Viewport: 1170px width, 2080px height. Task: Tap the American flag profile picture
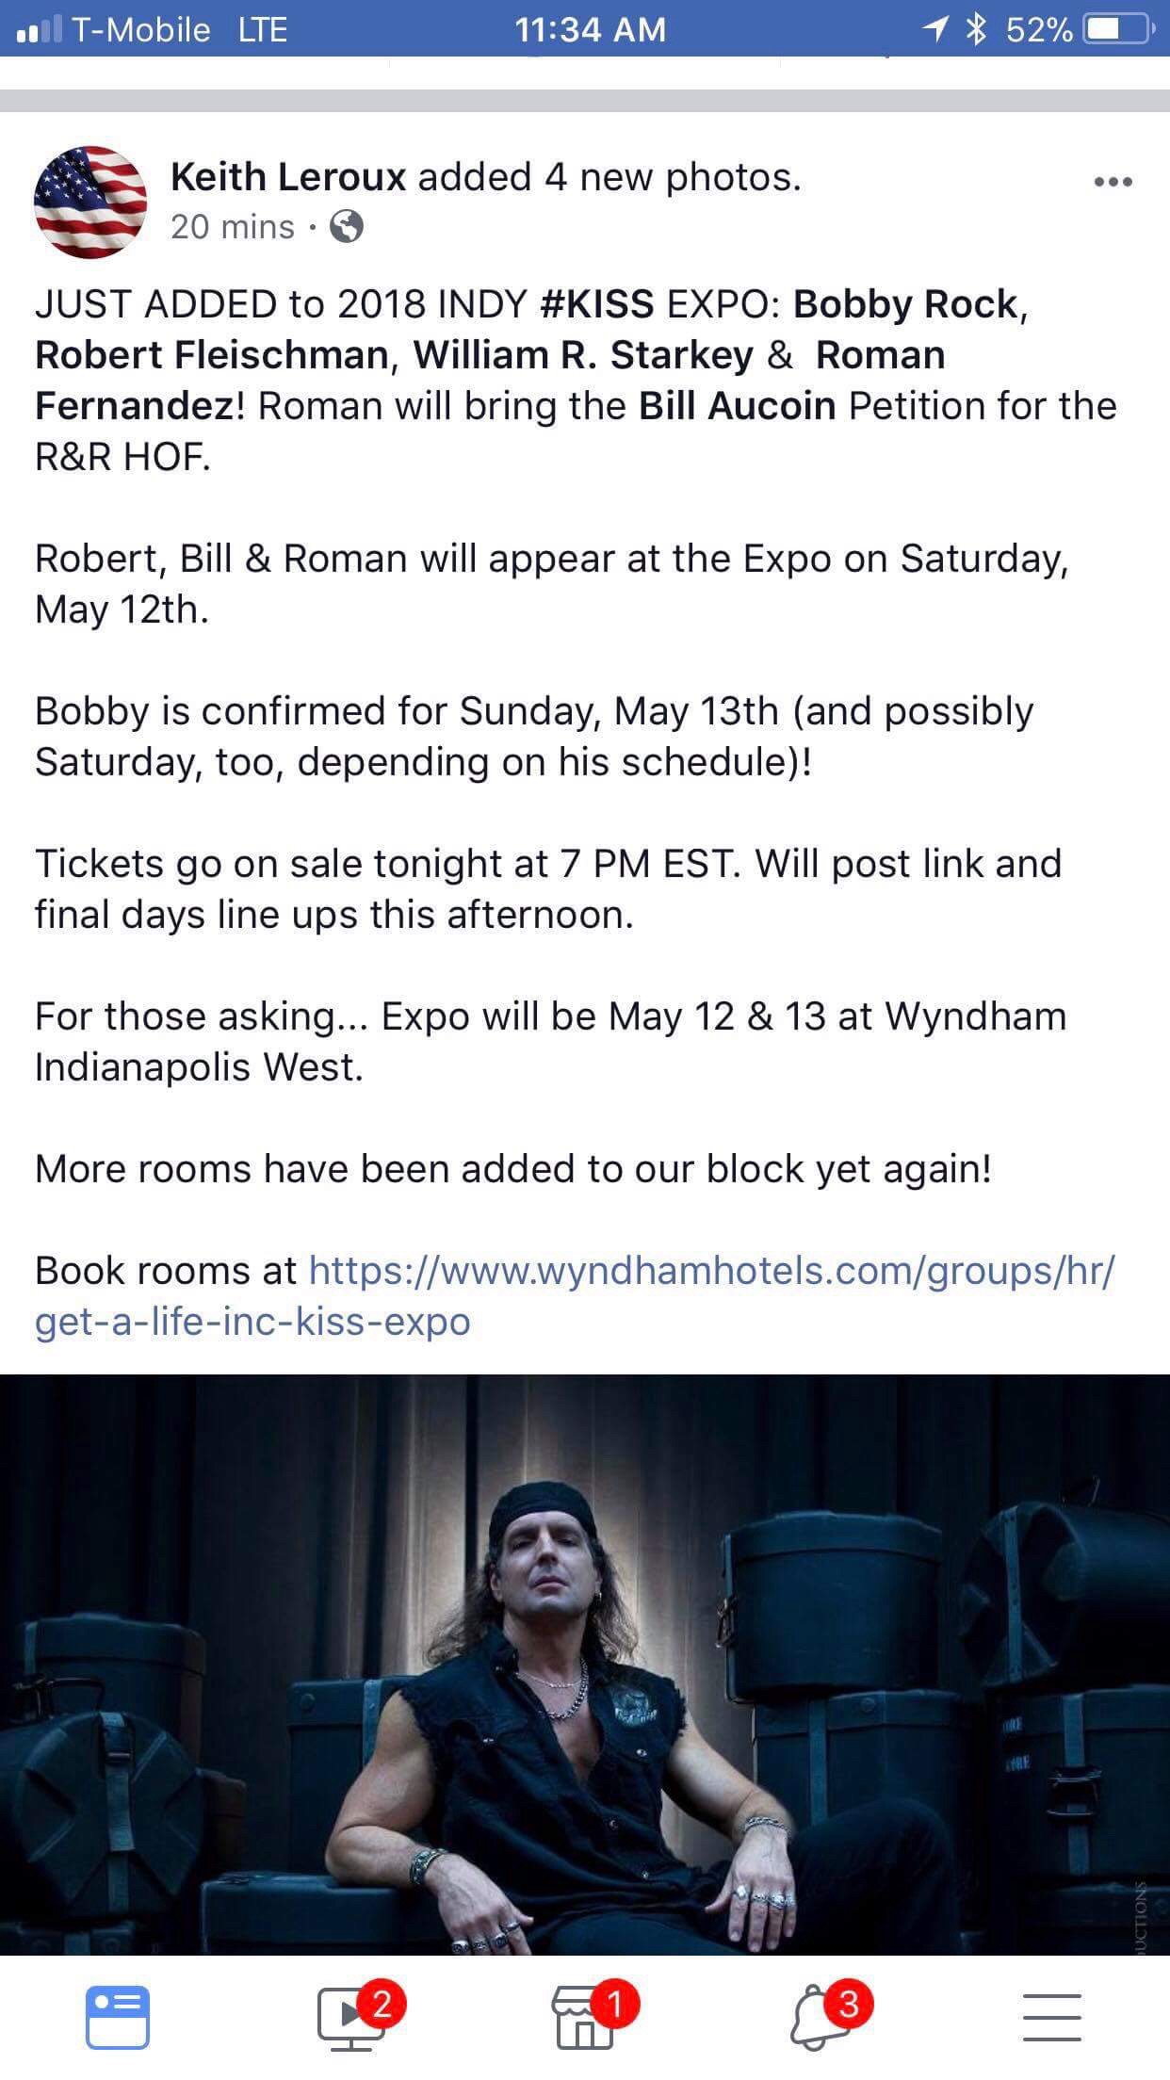90,202
